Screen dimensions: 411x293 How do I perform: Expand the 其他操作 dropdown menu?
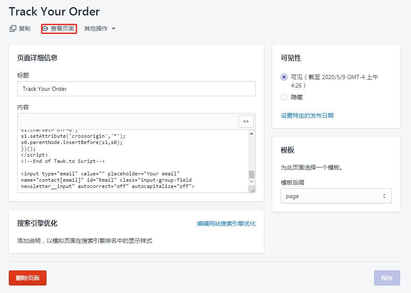[100, 28]
